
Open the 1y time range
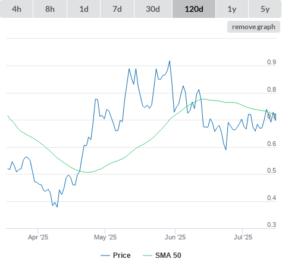coord(232,9)
